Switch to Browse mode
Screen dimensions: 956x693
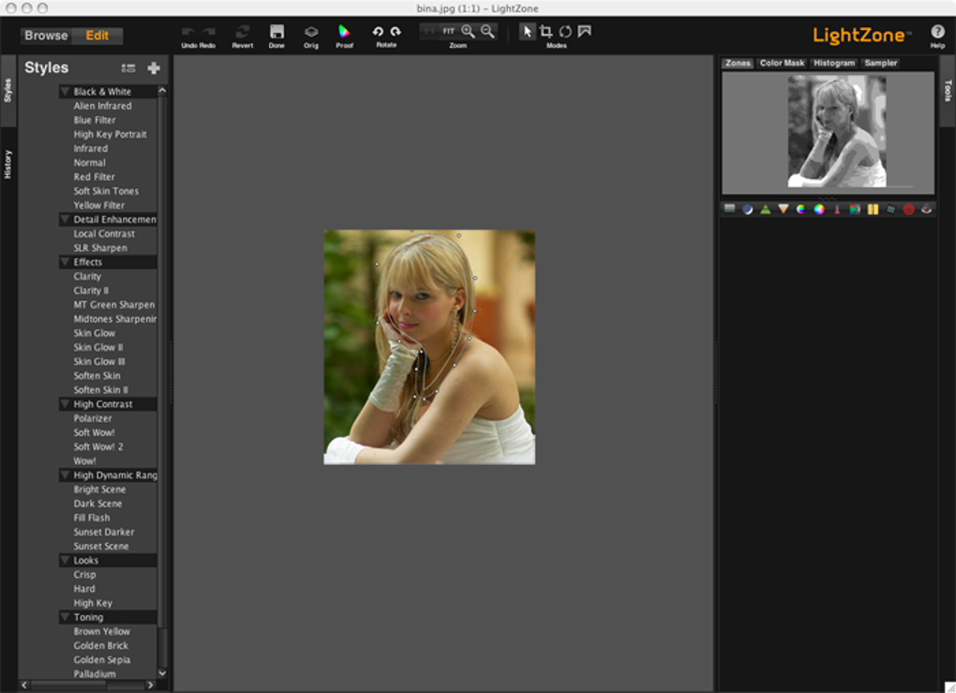46,36
